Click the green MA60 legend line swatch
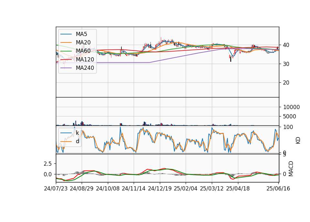This screenshot has height=222, width=310. 66,51
